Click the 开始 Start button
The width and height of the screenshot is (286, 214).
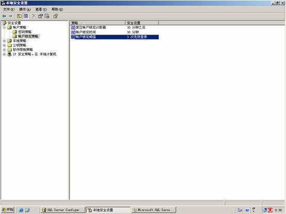tap(8, 210)
